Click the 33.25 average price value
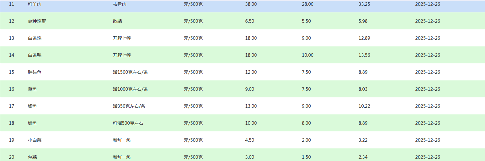485x161 pixels. tap(364, 4)
